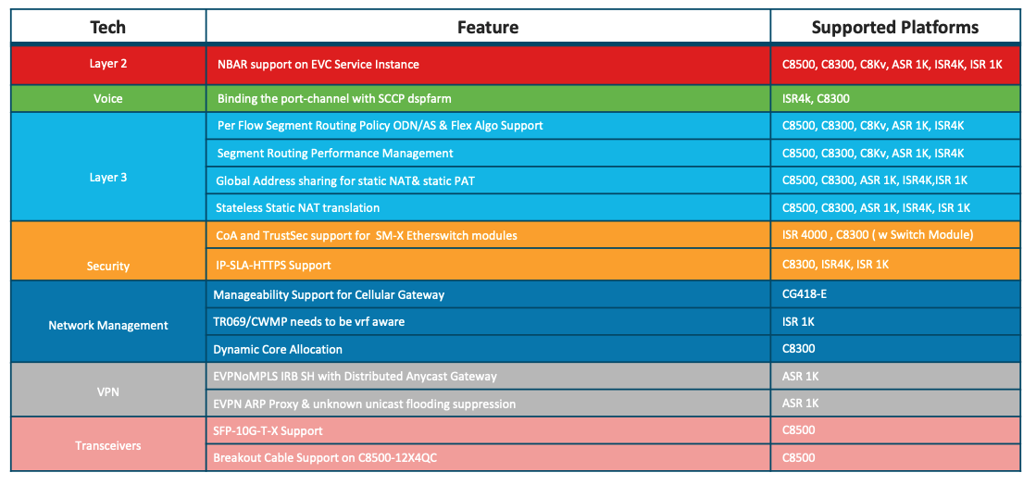Select the green Voice category cell
Image resolution: width=1036 pixels, height=485 pixels.
(x=108, y=98)
